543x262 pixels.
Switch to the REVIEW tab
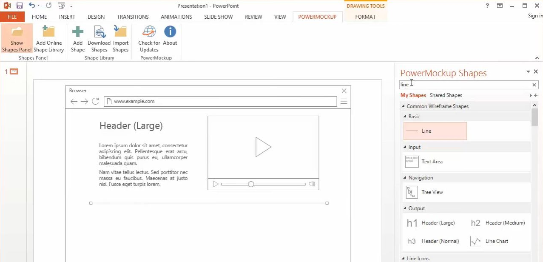click(x=253, y=17)
